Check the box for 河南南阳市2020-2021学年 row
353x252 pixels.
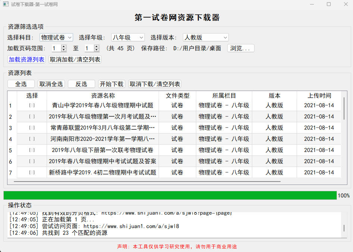(x=32, y=139)
